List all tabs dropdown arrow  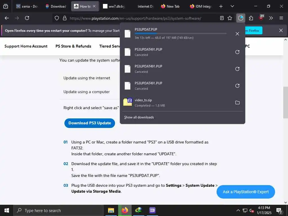pyautogui.click(x=232, y=6)
